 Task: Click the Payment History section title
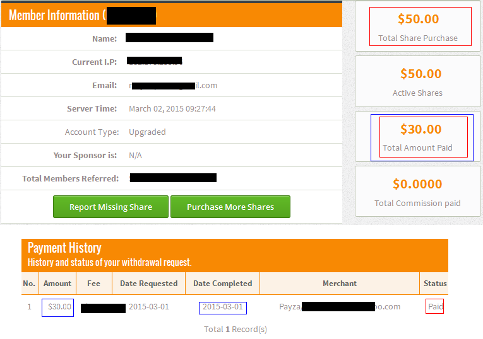pos(64,248)
